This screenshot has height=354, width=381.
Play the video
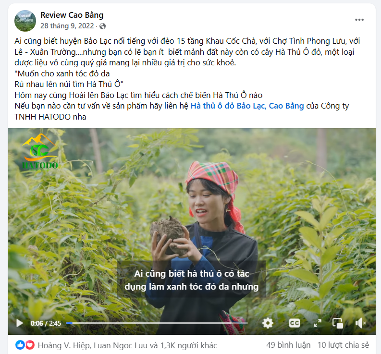19,323
